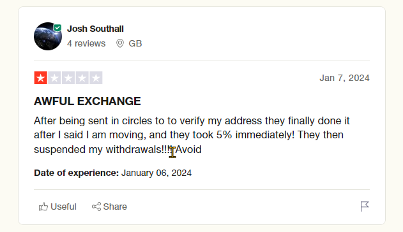This screenshot has height=232, width=403.
Task: Click the fifth grey star
Action: [96, 78]
